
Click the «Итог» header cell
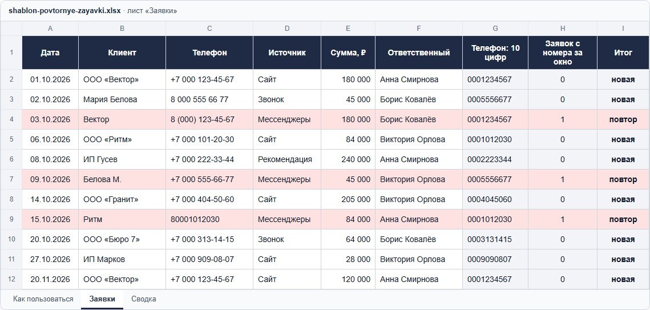tap(623, 53)
